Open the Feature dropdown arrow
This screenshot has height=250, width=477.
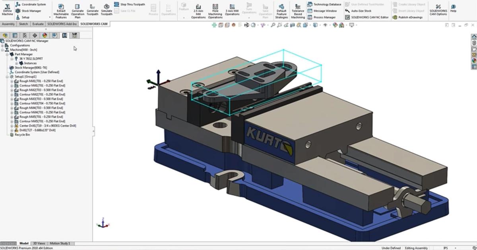coord(184,18)
